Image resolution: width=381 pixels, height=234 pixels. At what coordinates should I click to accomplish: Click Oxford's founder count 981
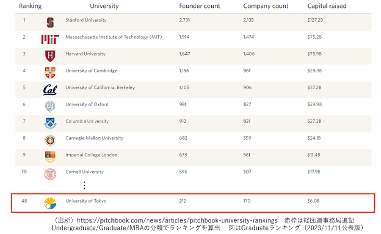[x=183, y=104]
